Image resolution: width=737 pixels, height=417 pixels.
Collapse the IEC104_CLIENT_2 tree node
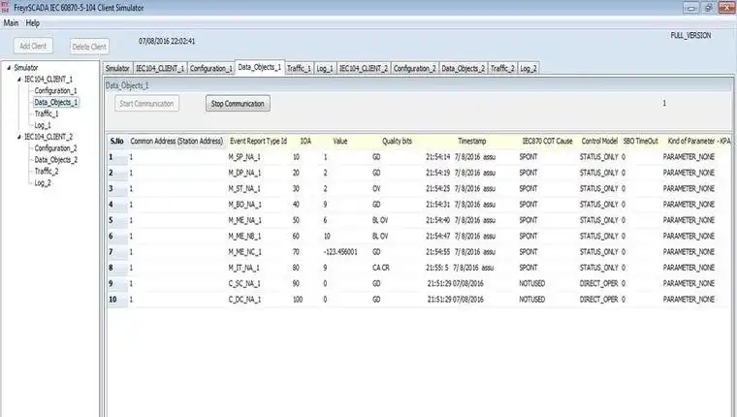click(x=18, y=137)
